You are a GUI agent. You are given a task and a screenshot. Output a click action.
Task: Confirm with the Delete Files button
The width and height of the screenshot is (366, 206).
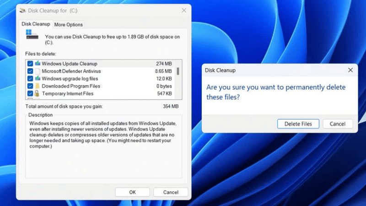[298, 124]
